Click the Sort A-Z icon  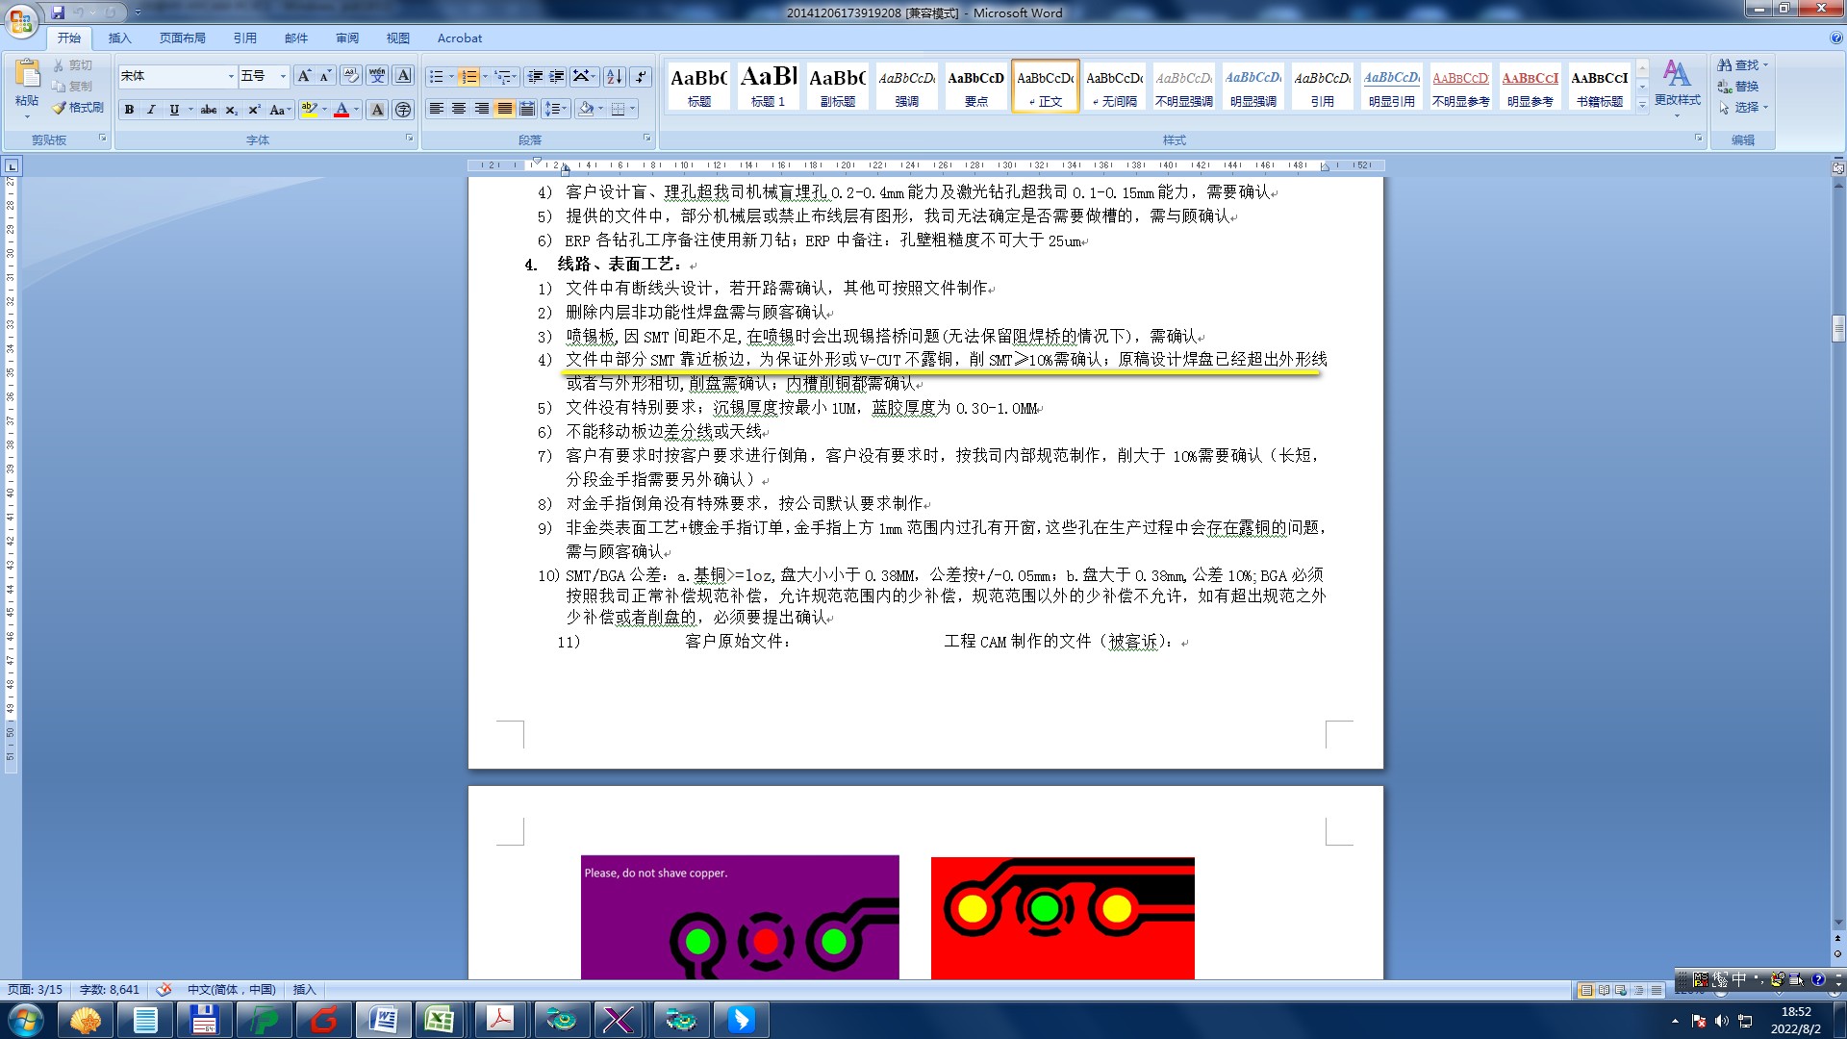(614, 77)
